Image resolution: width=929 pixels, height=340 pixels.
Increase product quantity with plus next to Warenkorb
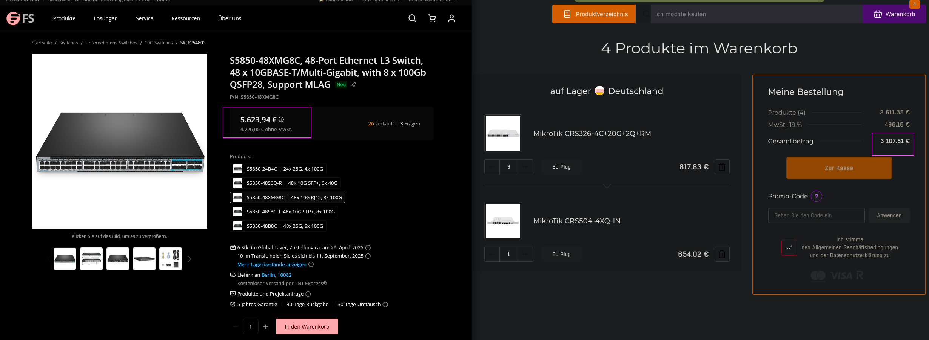(266, 327)
